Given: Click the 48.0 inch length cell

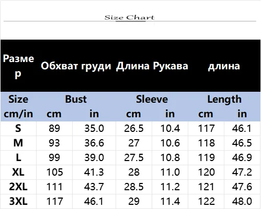Looking at the screenshot, I should coord(242,202).
